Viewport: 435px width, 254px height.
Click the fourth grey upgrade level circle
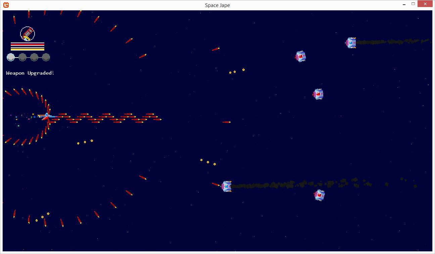(x=46, y=57)
